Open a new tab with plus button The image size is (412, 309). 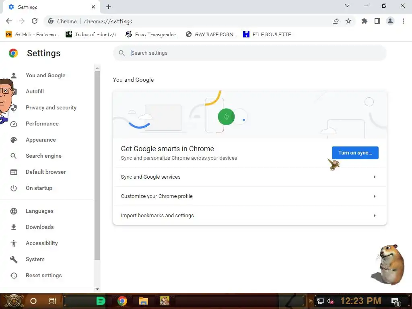tap(109, 7)
